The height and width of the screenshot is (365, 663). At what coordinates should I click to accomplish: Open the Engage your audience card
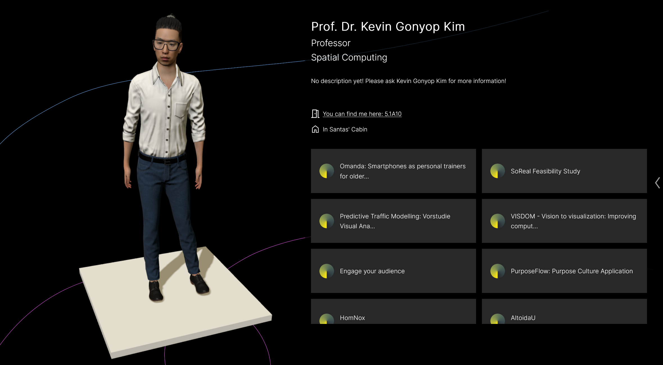point(393,271)
